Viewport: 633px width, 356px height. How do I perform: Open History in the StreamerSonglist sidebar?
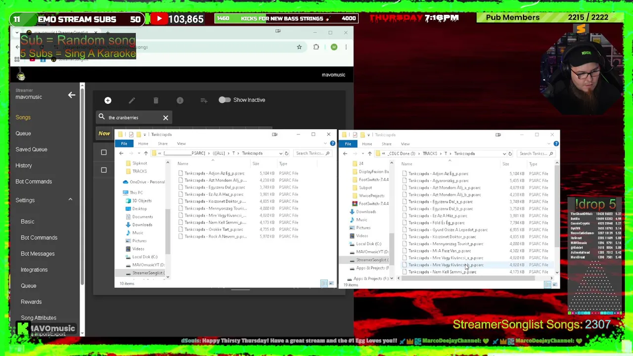pyautogui.click(x=24, y=166)
